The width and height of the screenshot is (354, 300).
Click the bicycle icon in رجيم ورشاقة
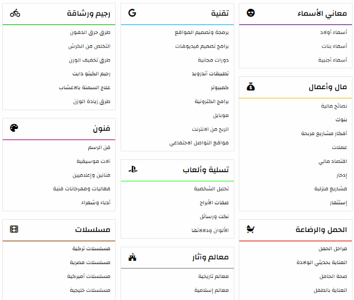pos(15,13)
